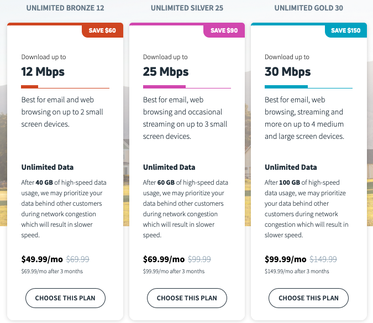373x323 pixels.
Task: Click the 25 Mbps speed text
Action: pyautogui.click(x=166, y=72)
